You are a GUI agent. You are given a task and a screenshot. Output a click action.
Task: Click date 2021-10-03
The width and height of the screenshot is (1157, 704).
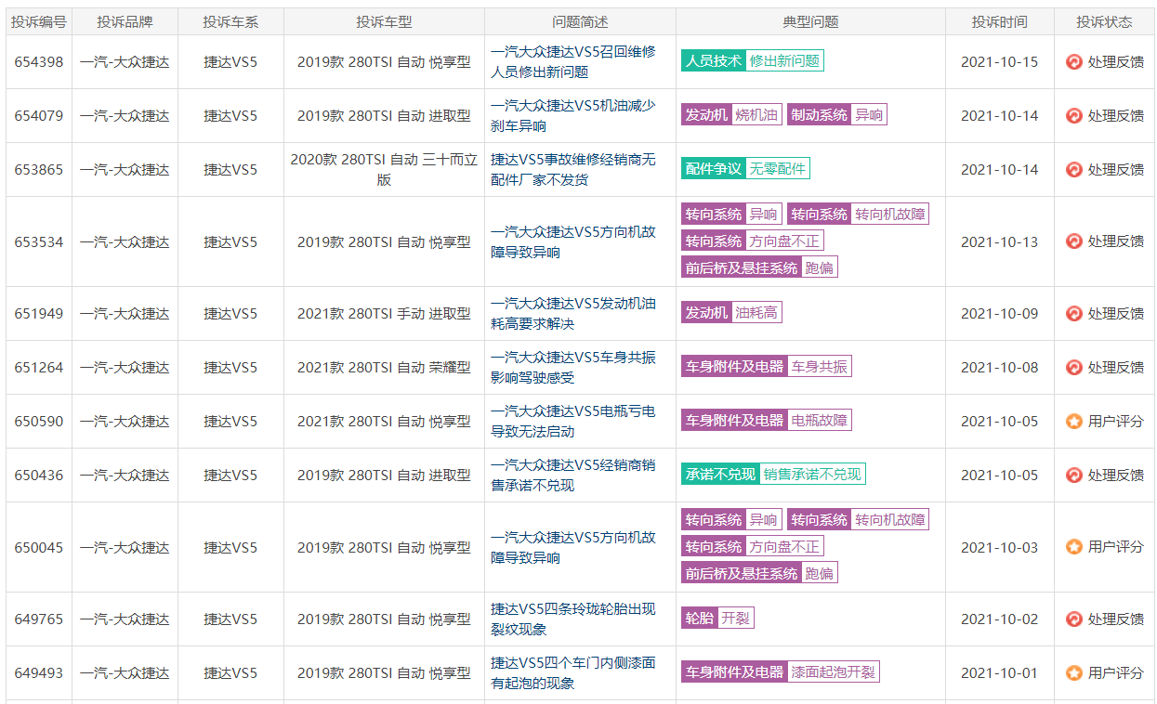pos(1000,547)
